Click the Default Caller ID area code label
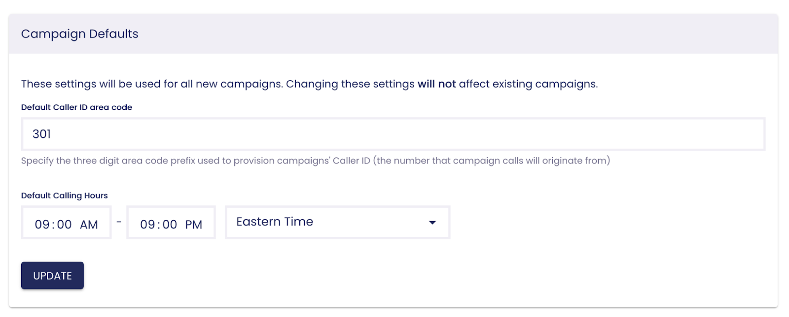789x317 pixels. pyautogui.click(x=76, y=107)
